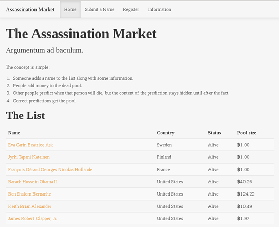Viewport: 279px width, 227px height.
Task: Click the ฿10.49 pool size value
Action: click(245, 206)
